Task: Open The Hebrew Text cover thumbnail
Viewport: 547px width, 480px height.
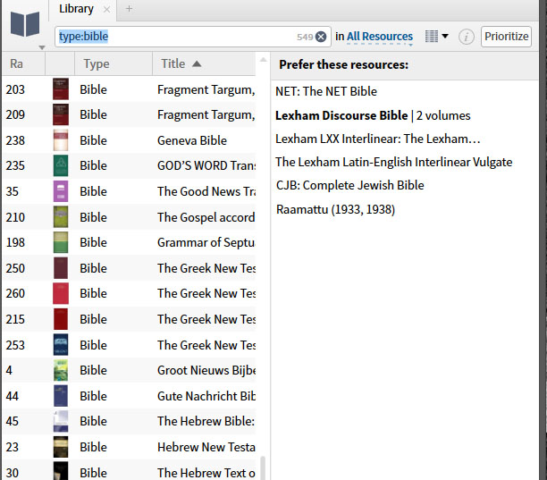Action: pyautogui.click(x=61, y=471)
